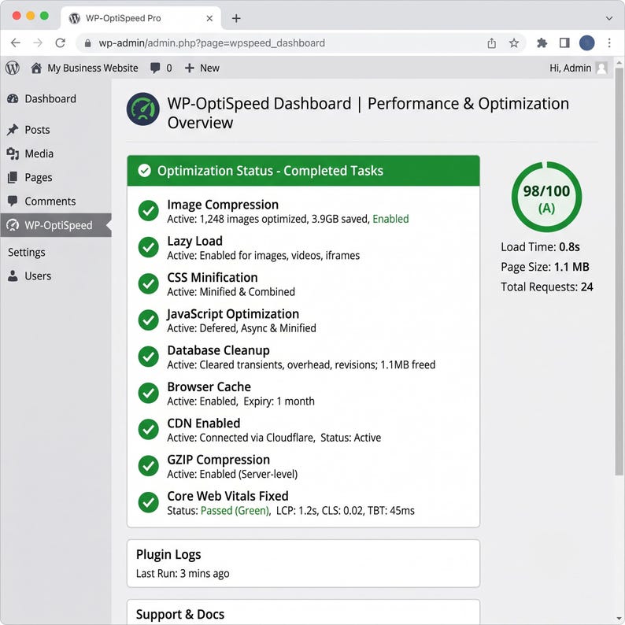Click the browser address bar URL
Image resolution: width=625 pixels, height=625 pixels.
click(212, 43)
